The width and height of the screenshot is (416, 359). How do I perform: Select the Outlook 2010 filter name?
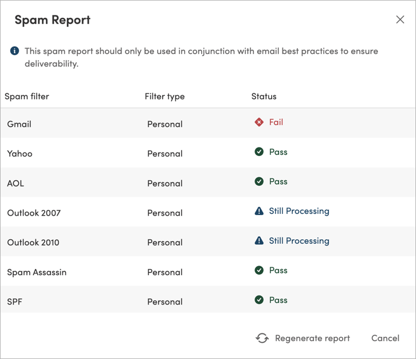pos(33,243)
